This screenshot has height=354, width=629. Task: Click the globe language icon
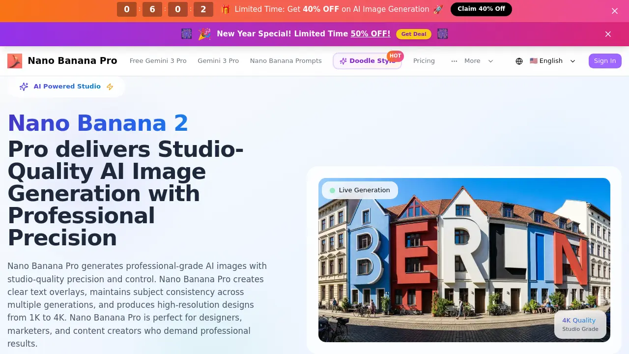tap(519, 61)
